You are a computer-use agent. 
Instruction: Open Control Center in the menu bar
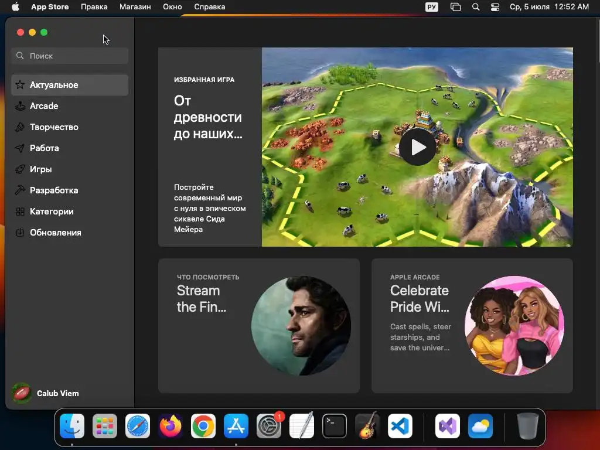point(495,7)
